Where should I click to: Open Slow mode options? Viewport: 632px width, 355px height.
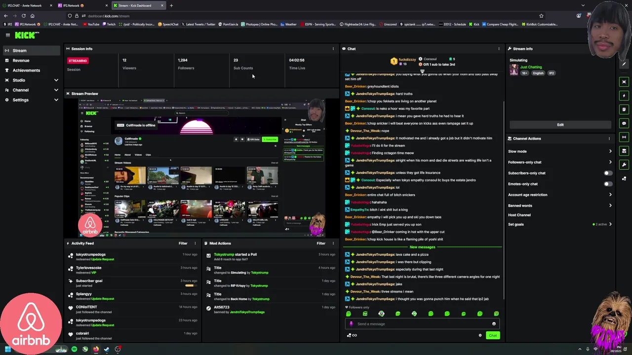(x=560, y=151)
